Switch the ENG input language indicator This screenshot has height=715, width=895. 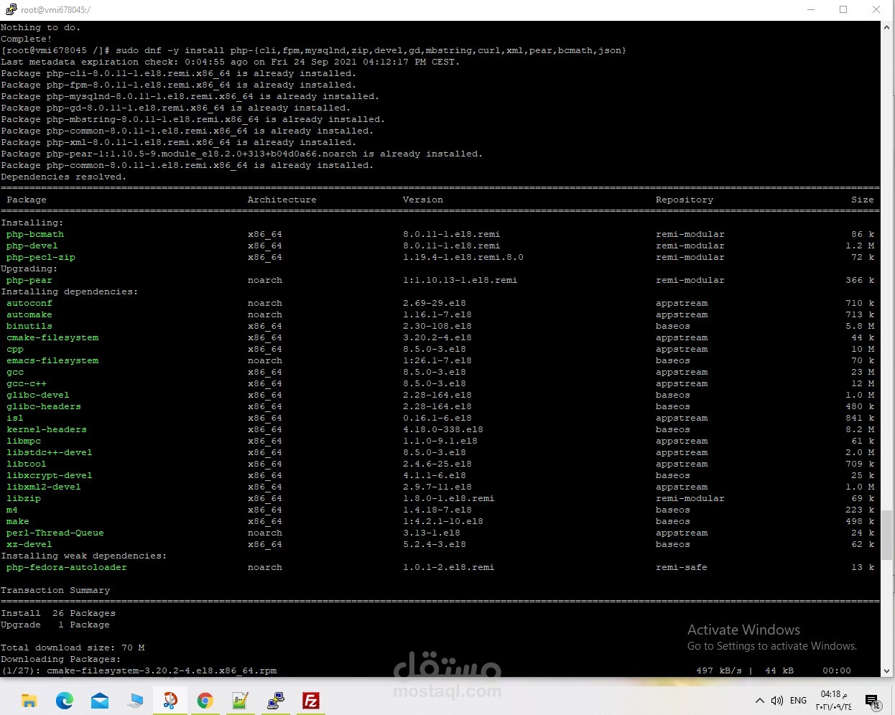pyautogui.click(x=798, y=701)
